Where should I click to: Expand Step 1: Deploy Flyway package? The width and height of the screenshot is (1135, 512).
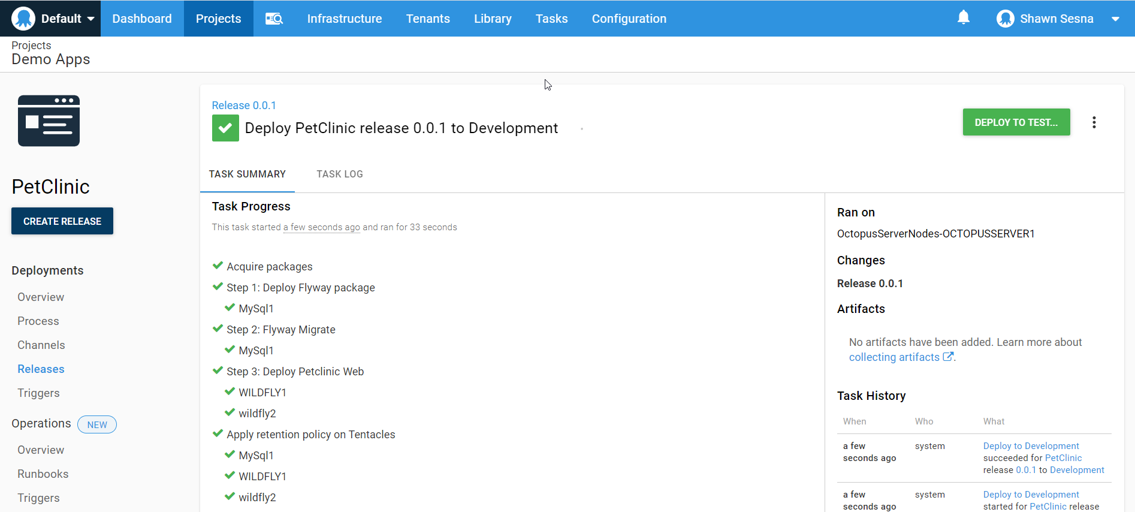click(x=300, y=288)
